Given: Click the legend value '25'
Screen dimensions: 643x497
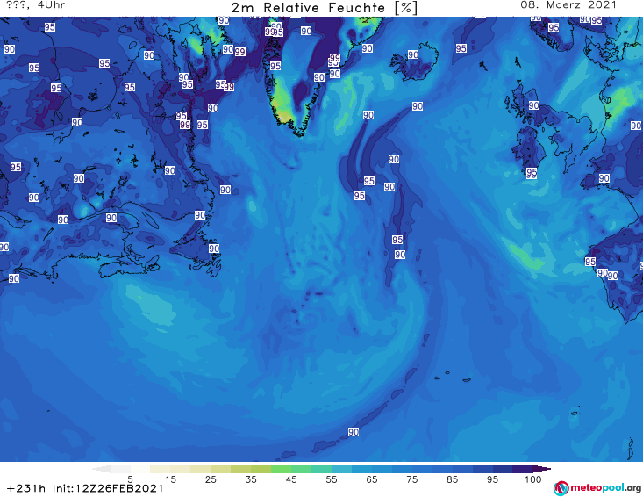Looking at the screenshot, I should 211,479.
